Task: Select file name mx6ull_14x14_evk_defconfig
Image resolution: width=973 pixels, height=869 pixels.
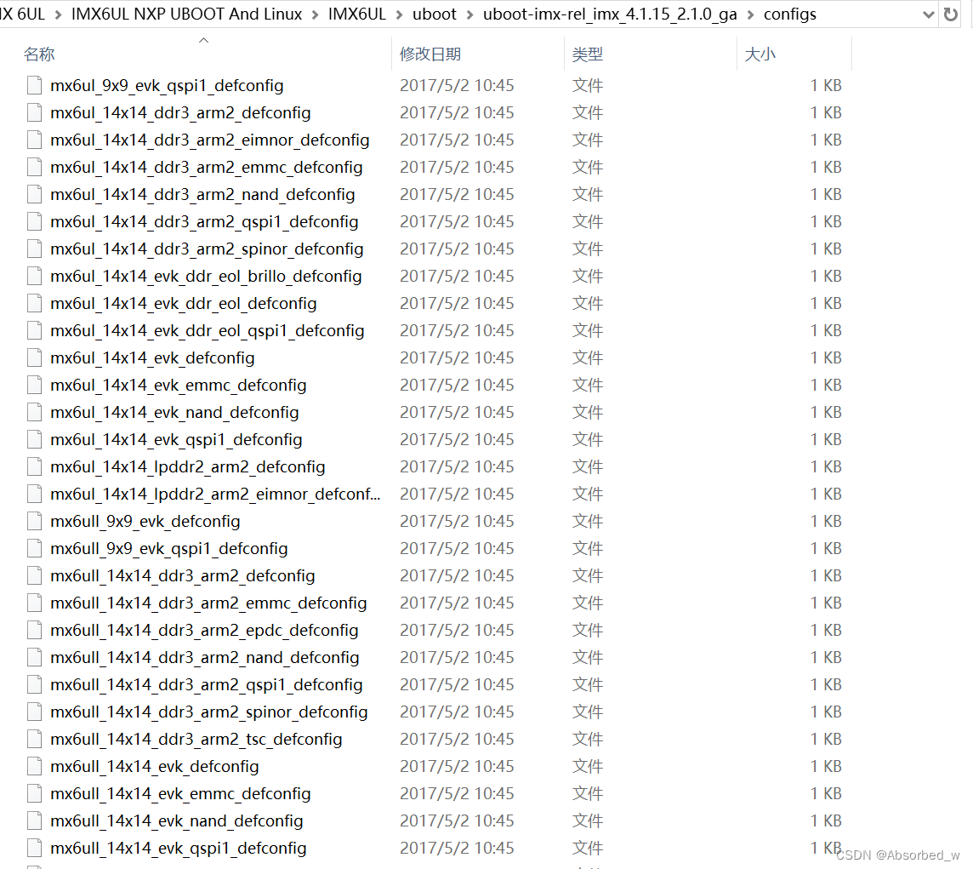Action: (x=155, y=767)
